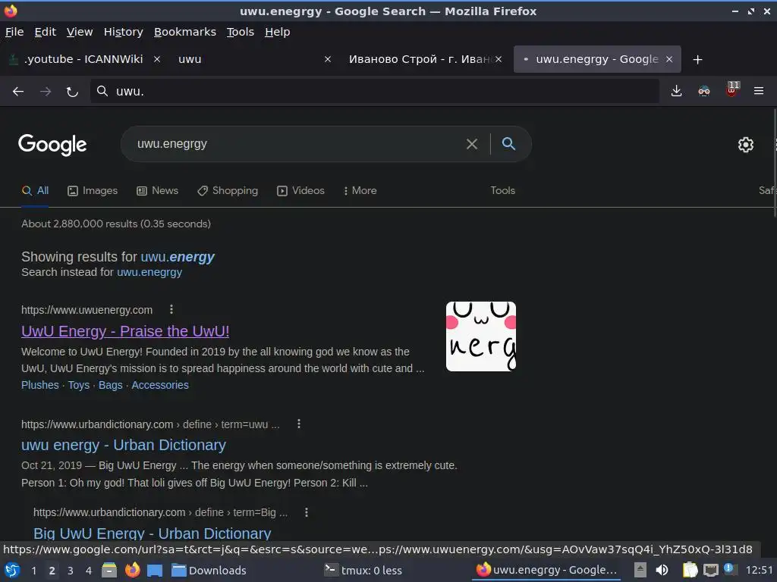Open the Bags sitelink

point(111,385)
